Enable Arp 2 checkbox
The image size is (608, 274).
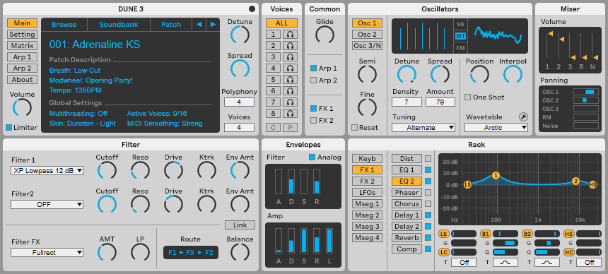tap(313, 81)
